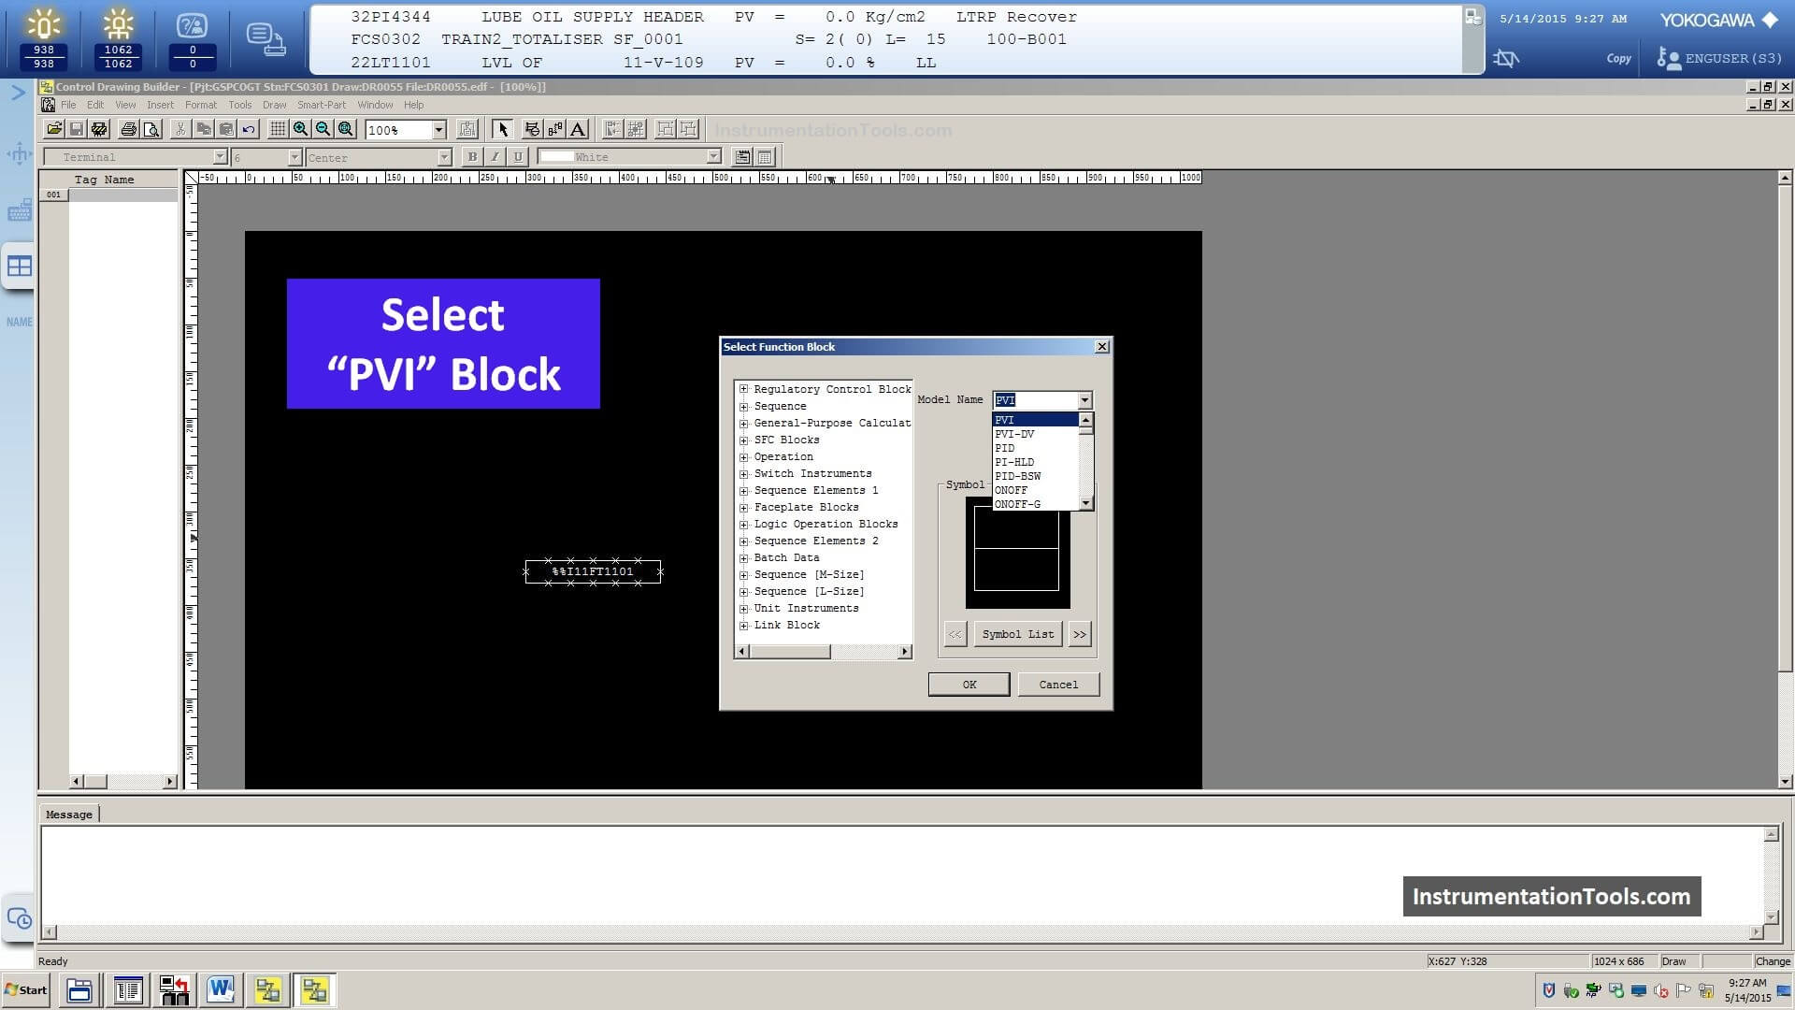Zoom in with the magnifier plus icon
The width and height of the screenshot is (1795, 1010).
coord(300,130)
